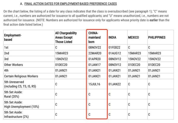Image resolution: width=178 pixels, height=123 pixels.
Task: Click the 01FEB22 date in India column
Action: pyautogui.click(x=114, y=47)
